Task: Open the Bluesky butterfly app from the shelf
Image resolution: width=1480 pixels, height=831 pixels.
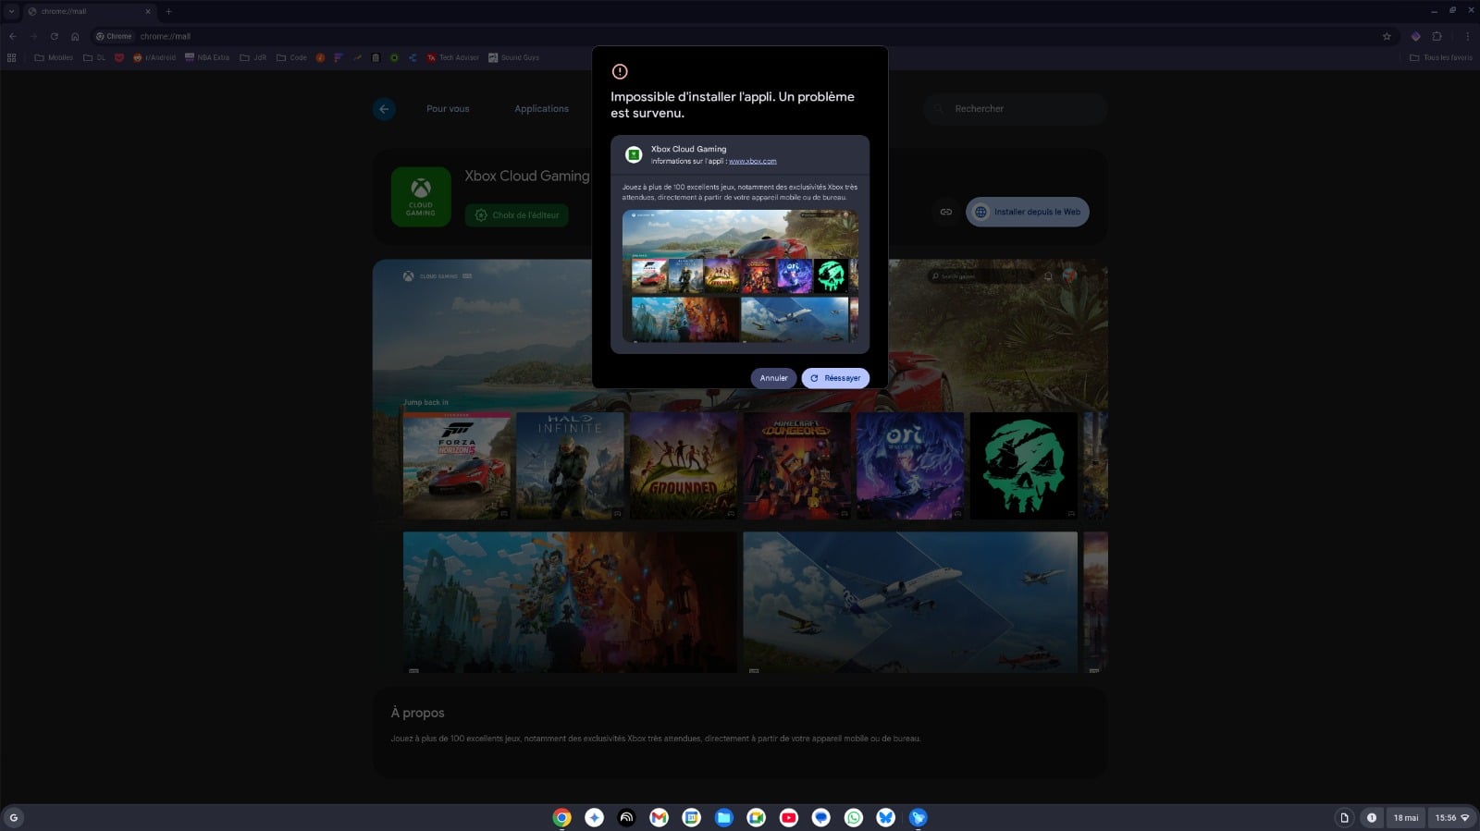Action: (x=885, y=817)
